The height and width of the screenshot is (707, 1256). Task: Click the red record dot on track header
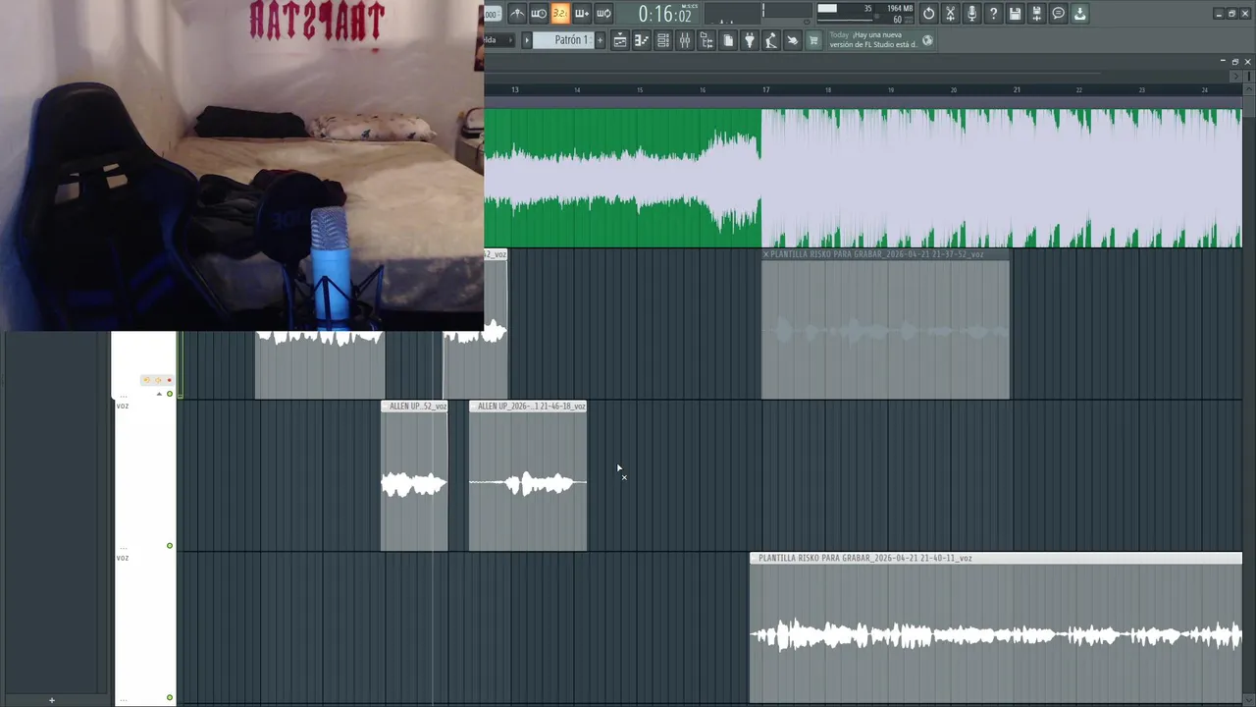tap(169, 380)
